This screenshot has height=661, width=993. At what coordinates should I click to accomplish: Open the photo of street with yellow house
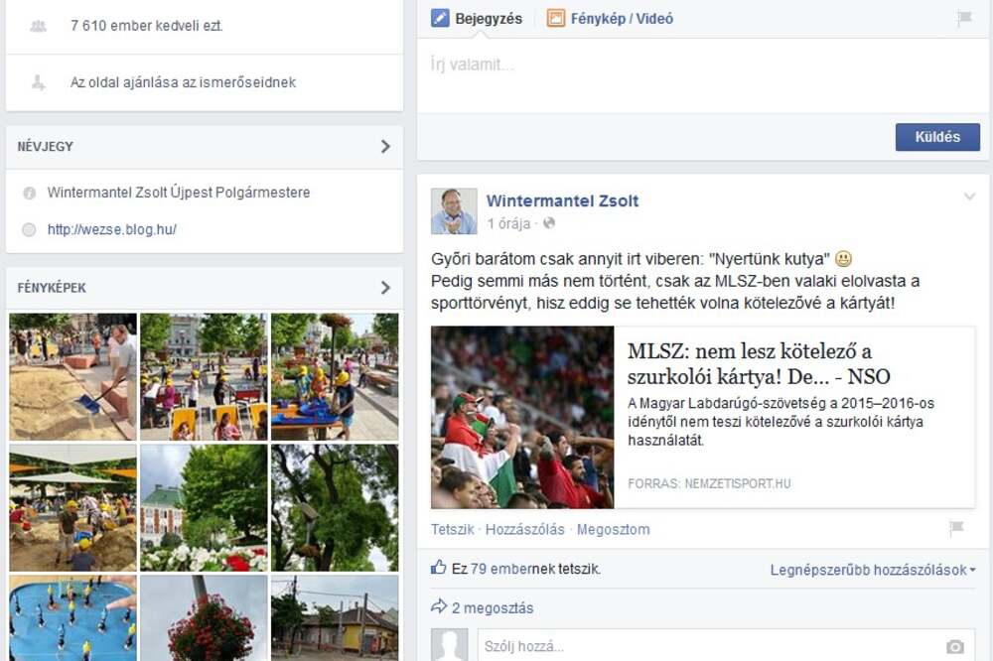click(x=335, y=618)
